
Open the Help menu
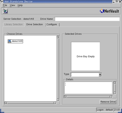click(x=20, y=5)
